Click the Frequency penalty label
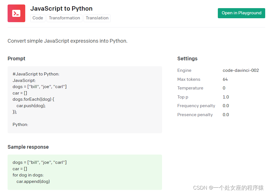This screenshot has height=193, width=268. point(196,106)
